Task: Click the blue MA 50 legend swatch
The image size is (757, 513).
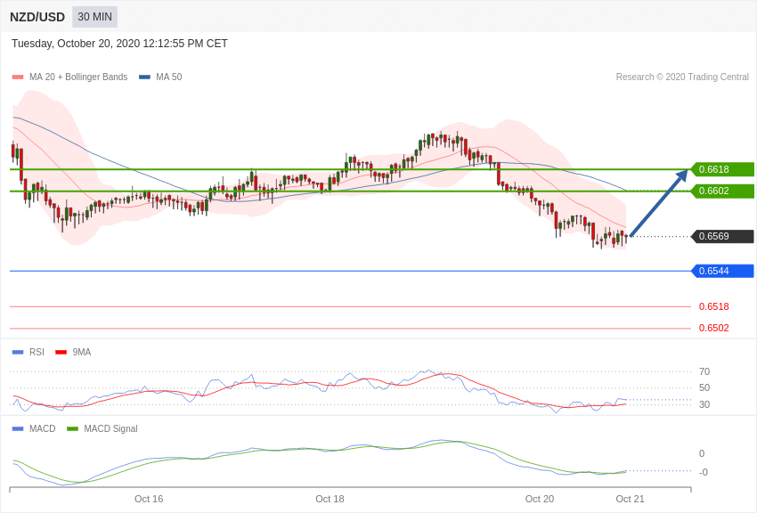Action: (144, 77)
